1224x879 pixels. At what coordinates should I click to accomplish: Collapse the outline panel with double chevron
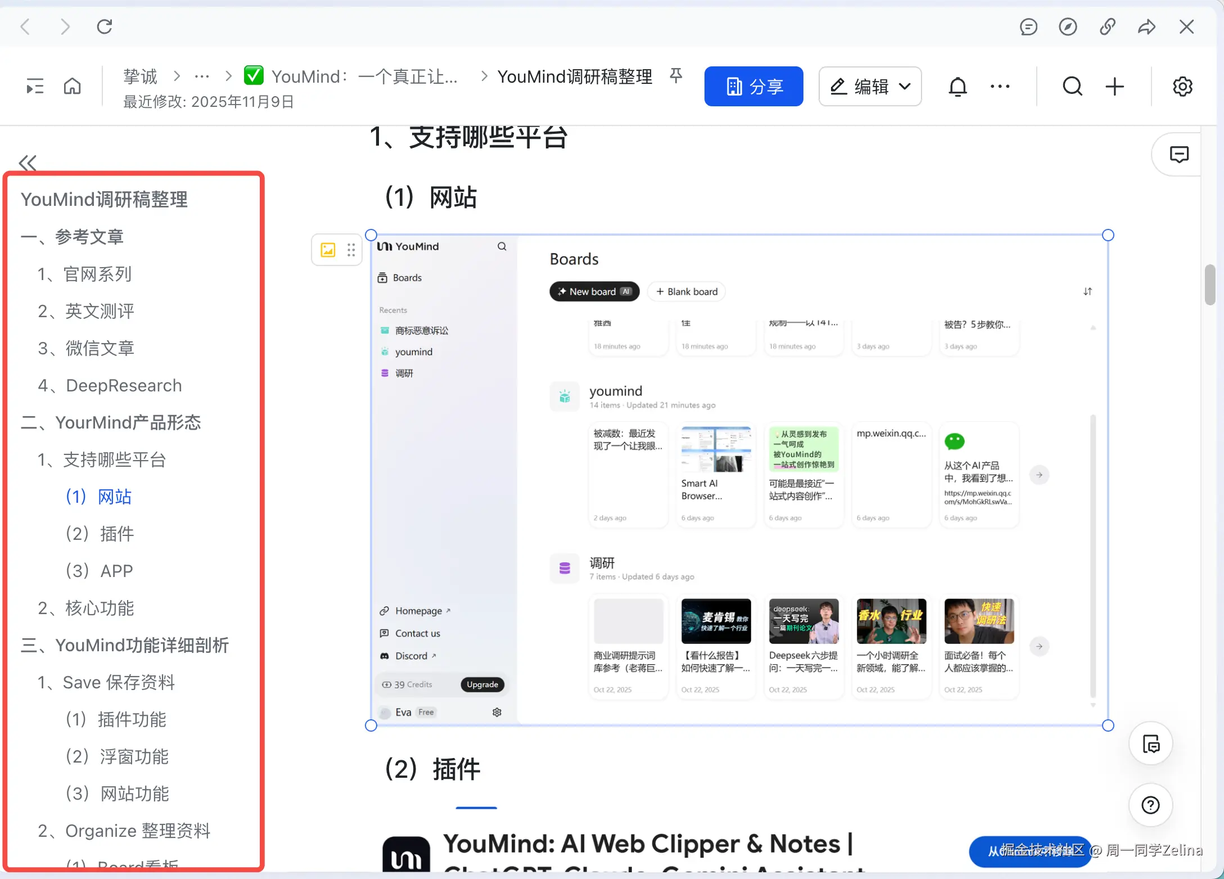point(28,163)
